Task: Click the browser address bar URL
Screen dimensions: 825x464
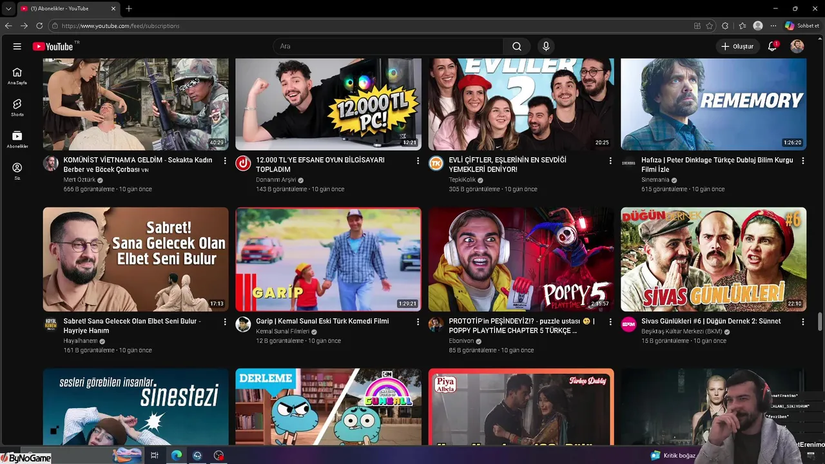Action: point(121,26)
